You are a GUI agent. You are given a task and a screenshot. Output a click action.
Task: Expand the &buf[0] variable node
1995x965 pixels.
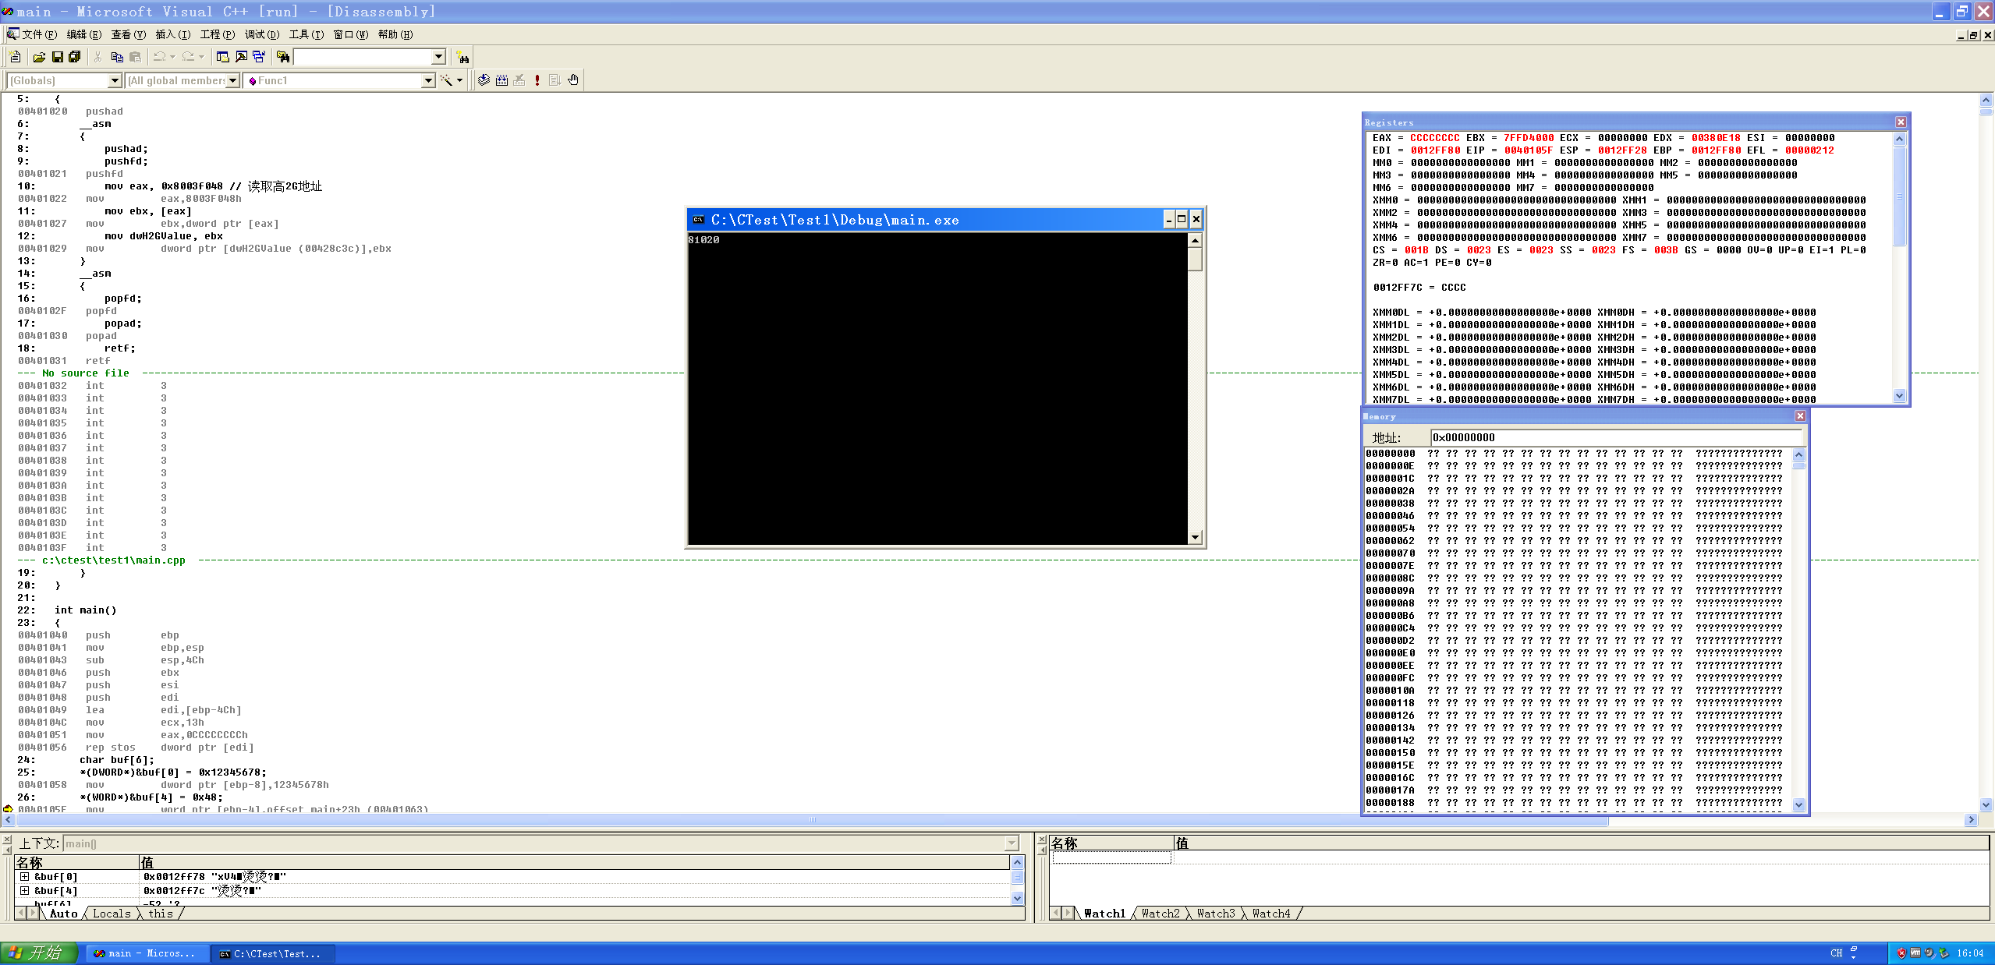(24, 877)
